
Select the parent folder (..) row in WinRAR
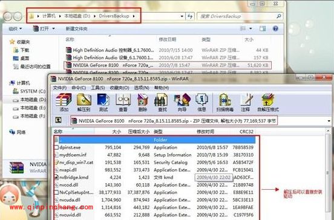(x=154, y=140)
